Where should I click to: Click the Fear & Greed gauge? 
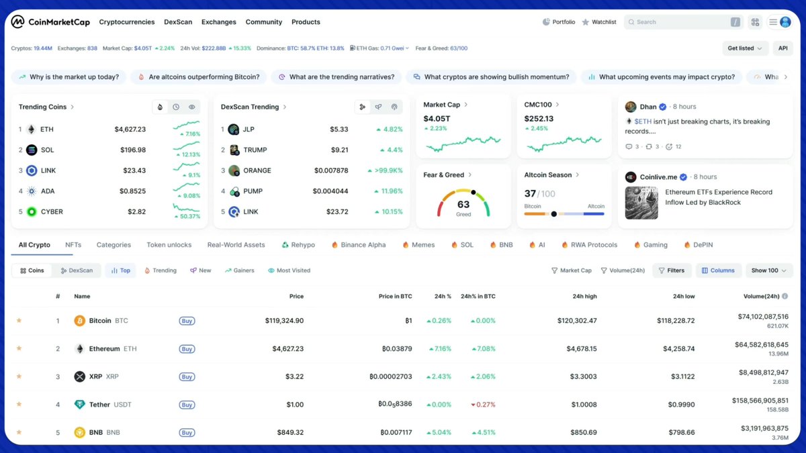(463, 203)
